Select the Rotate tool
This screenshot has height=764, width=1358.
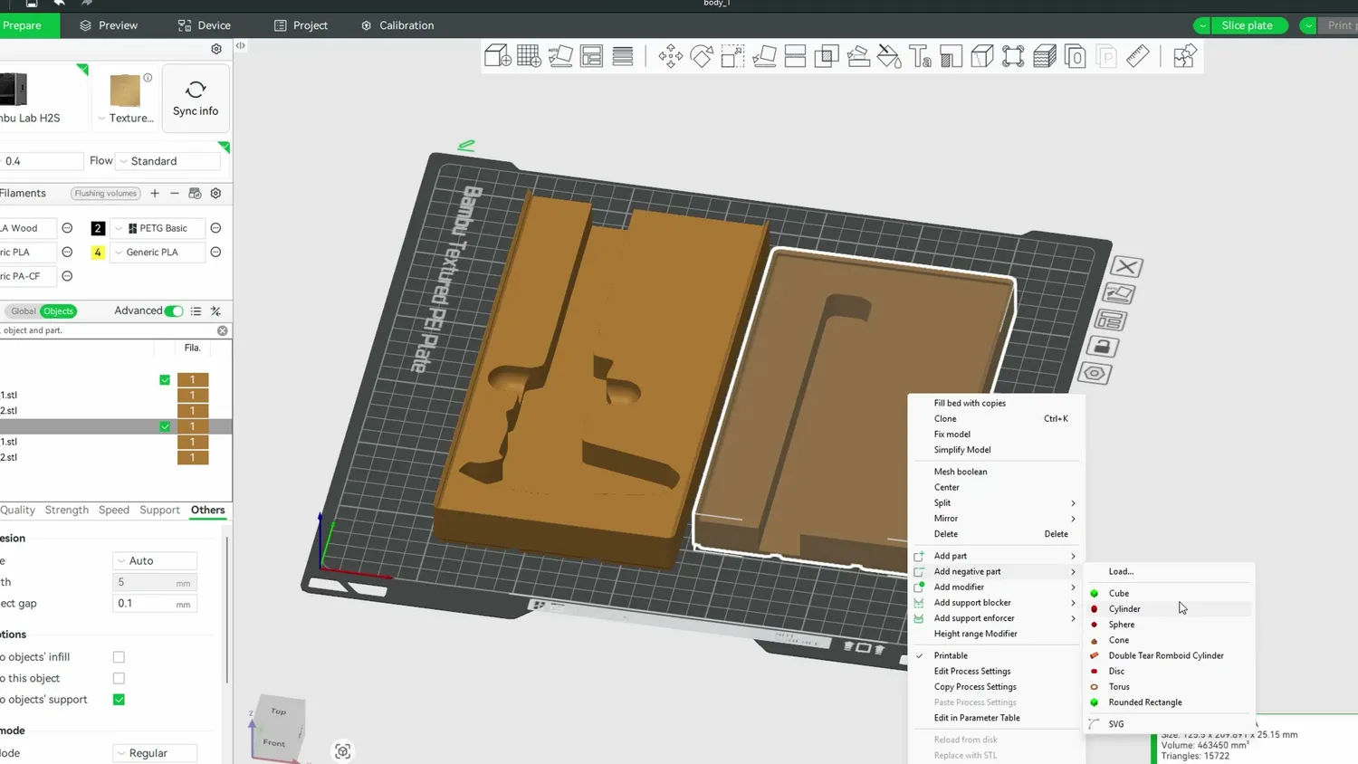coord(702,56)
